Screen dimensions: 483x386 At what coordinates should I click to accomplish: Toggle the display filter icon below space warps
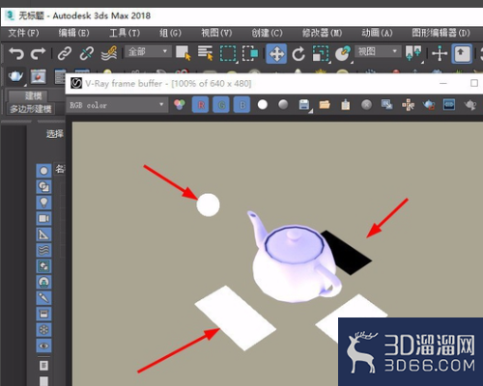pos(43,266)
